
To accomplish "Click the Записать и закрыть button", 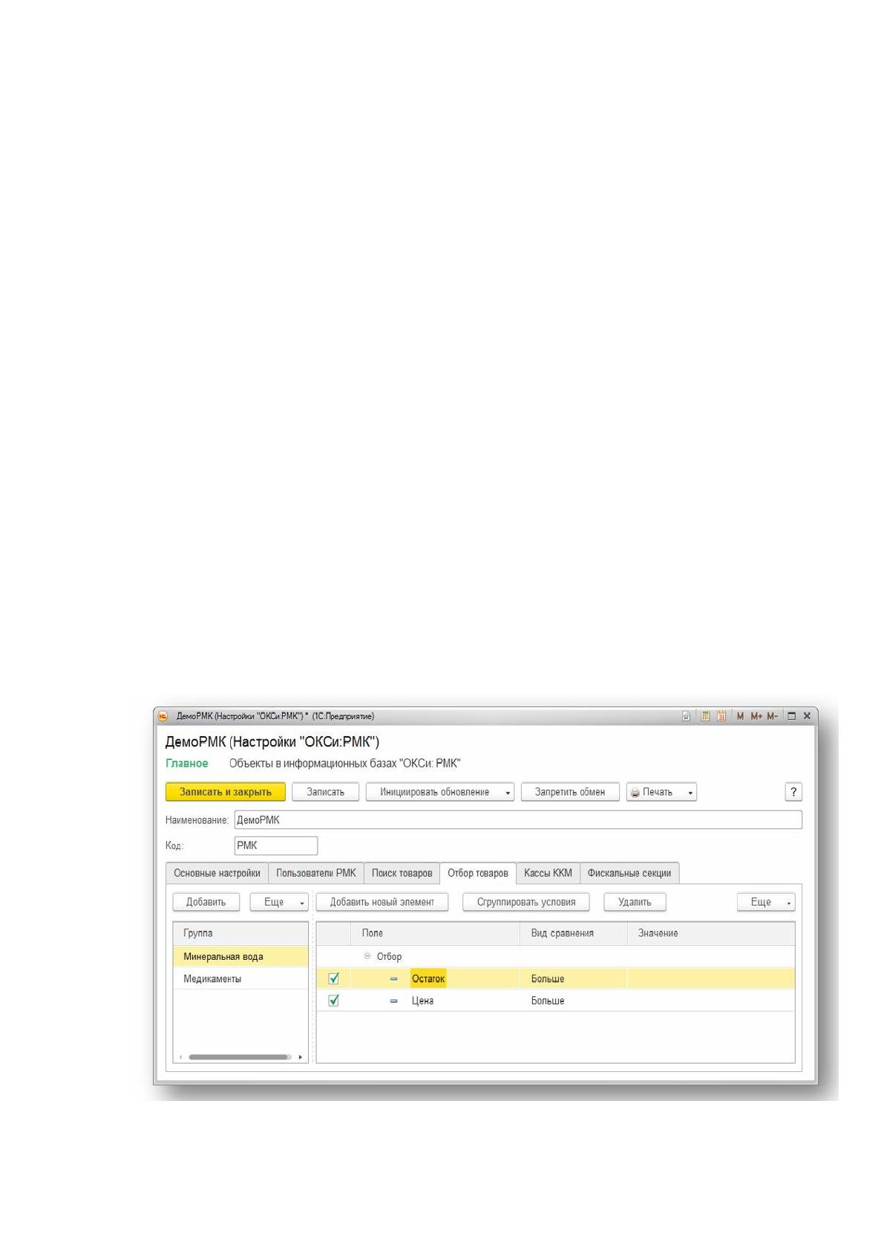I will coord(226,792).
